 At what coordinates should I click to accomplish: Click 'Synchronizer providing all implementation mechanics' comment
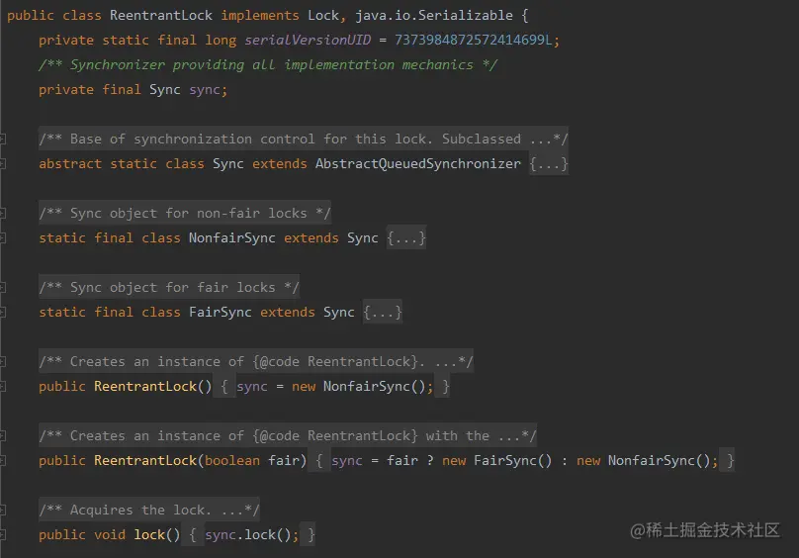[268, 64]
